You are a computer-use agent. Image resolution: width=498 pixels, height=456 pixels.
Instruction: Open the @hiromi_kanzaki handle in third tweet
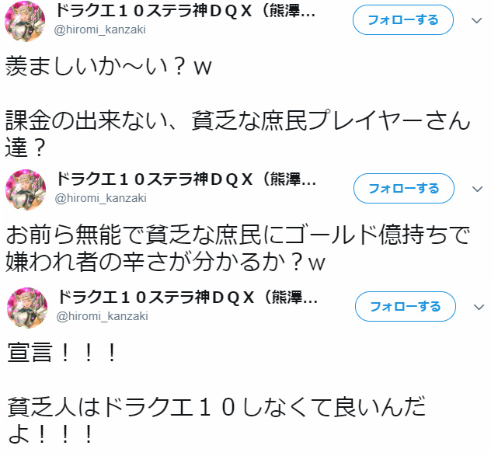click(102, 317)
